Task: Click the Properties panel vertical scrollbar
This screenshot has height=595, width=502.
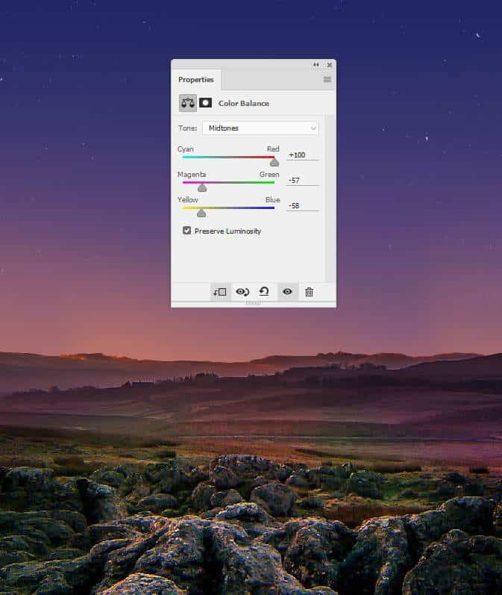Action: 330,198
